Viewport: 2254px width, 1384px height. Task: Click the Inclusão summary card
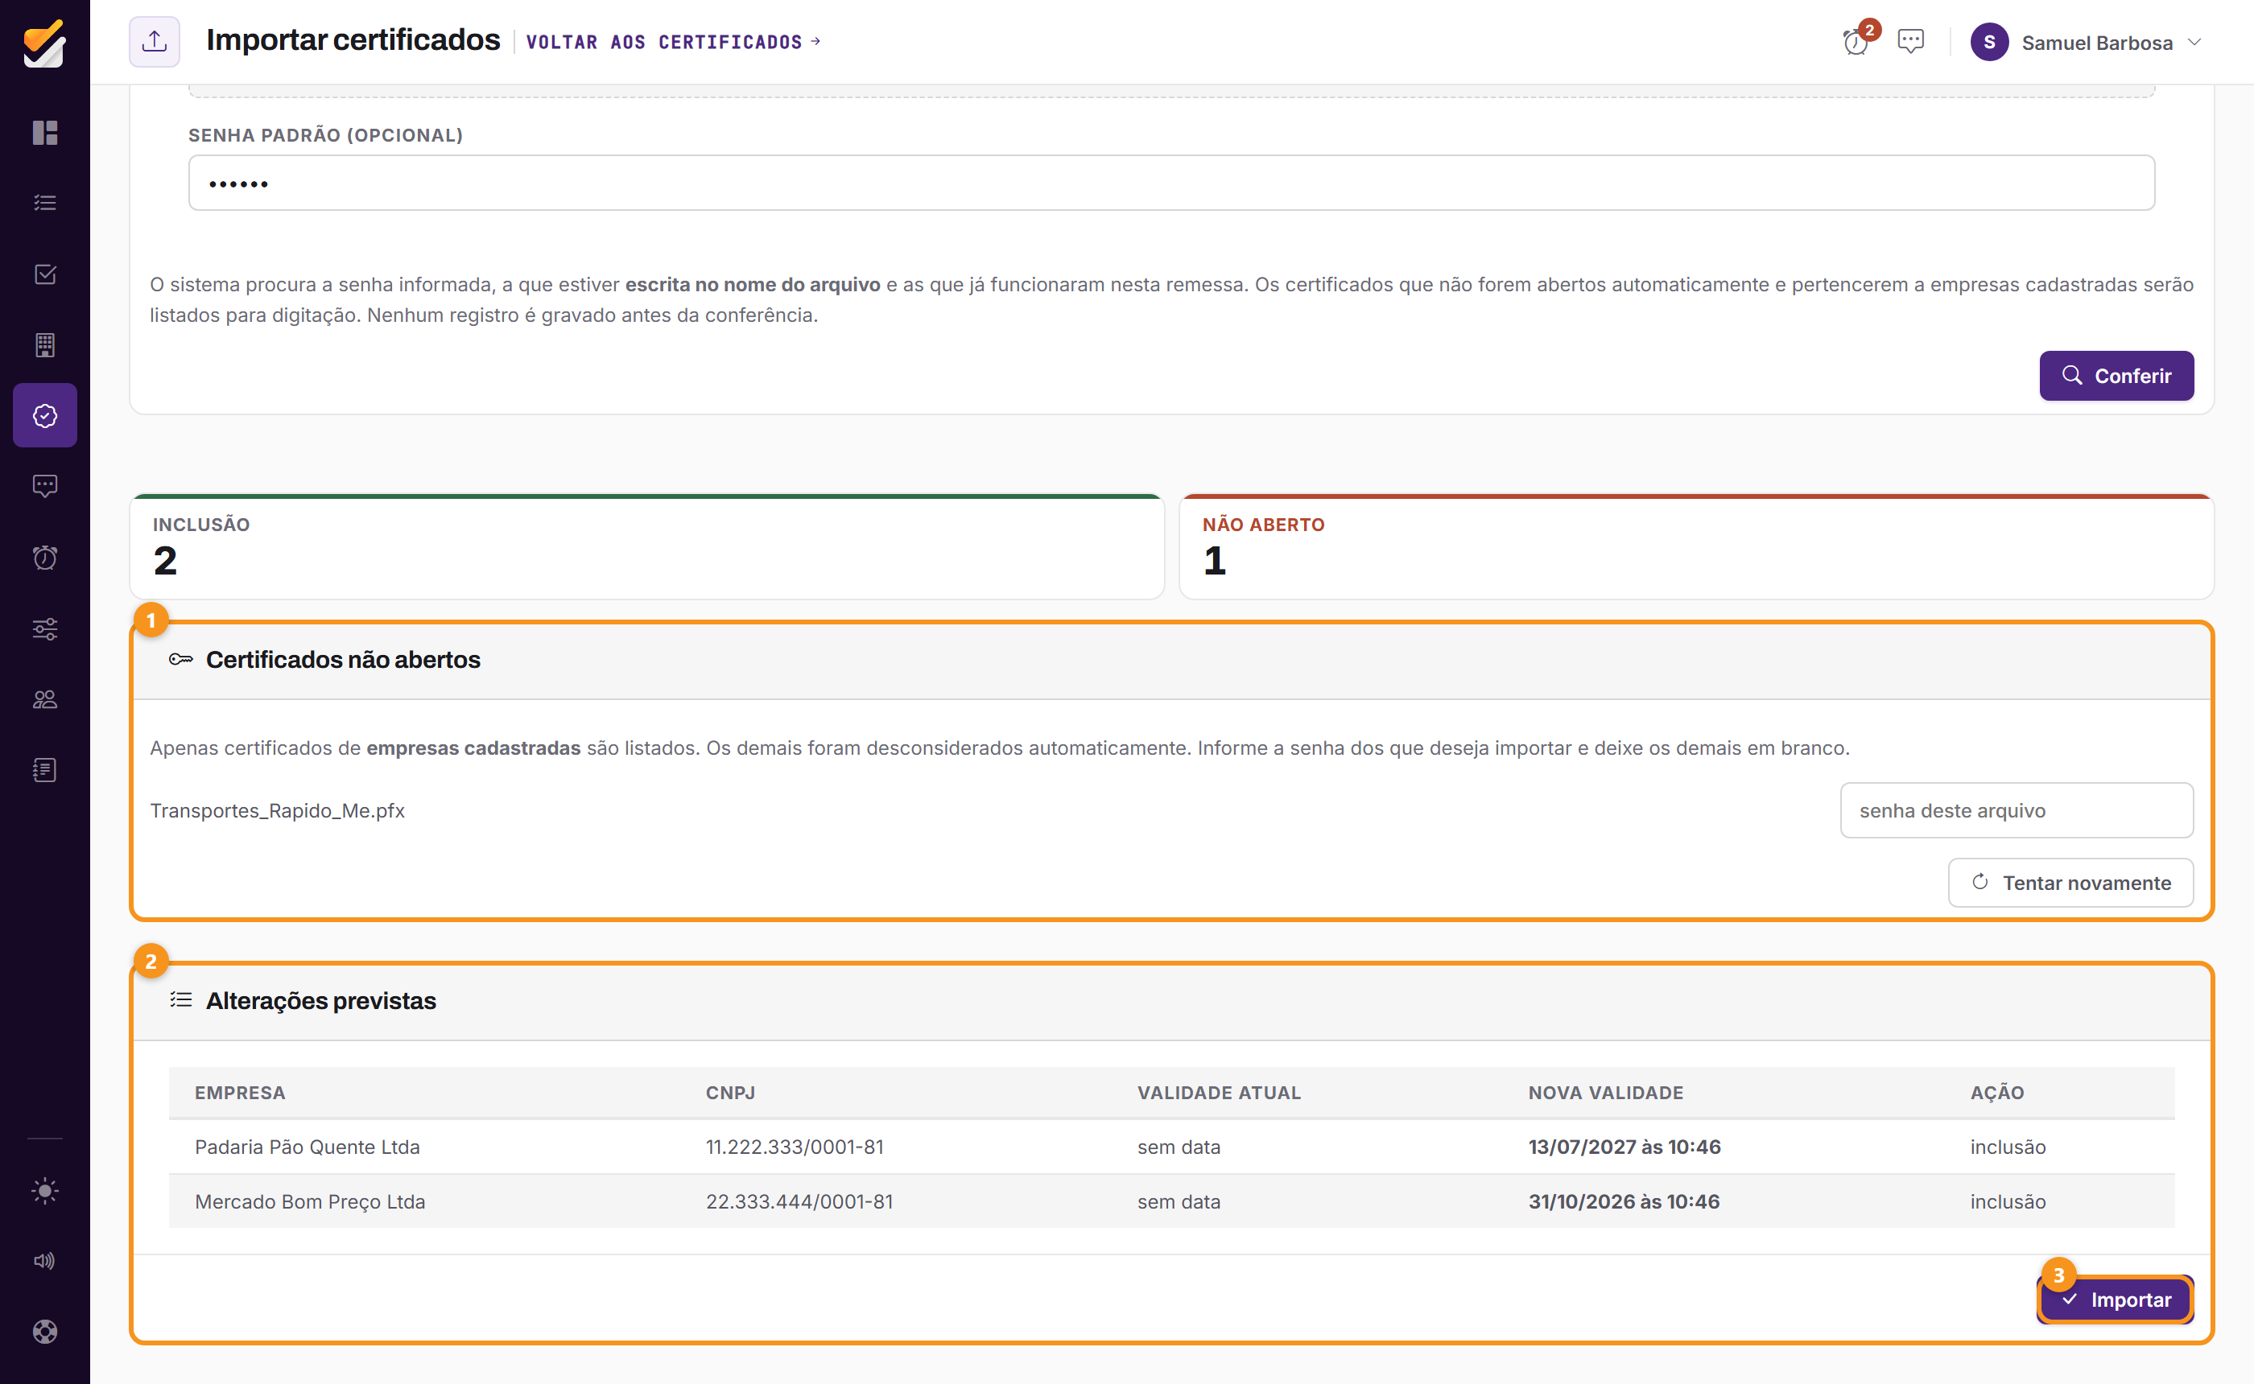[646, 547]
